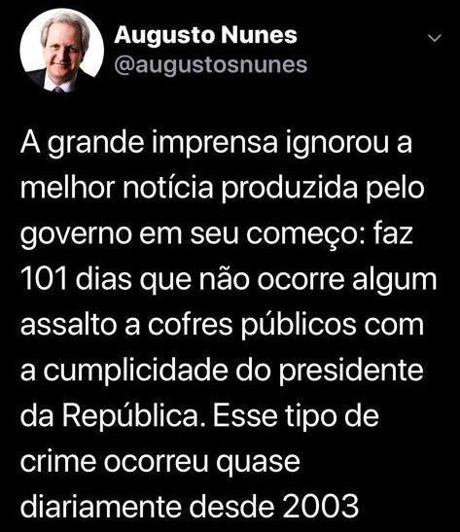Open Augusto Nunes profile picture
This screenshot has width=460, height=532.
click(x=61, y=51)
